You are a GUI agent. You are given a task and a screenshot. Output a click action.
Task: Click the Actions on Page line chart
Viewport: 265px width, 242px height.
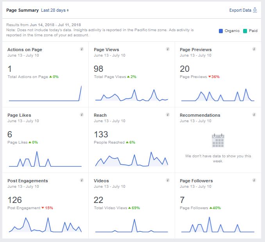[x=45, y=93]
